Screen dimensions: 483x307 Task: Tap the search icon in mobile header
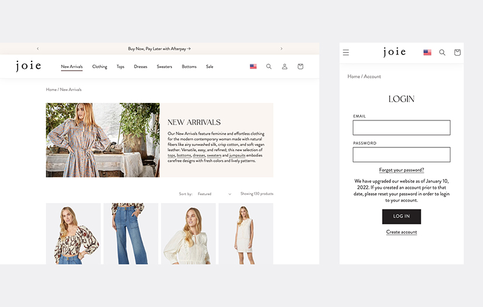click(x=442, y=53)
